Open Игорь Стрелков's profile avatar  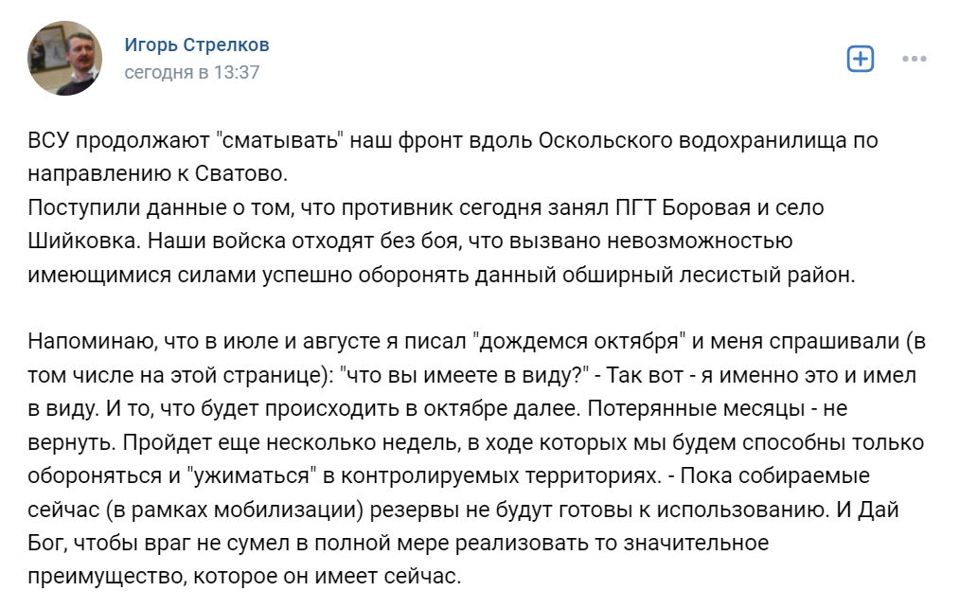(x=64, y=58)
